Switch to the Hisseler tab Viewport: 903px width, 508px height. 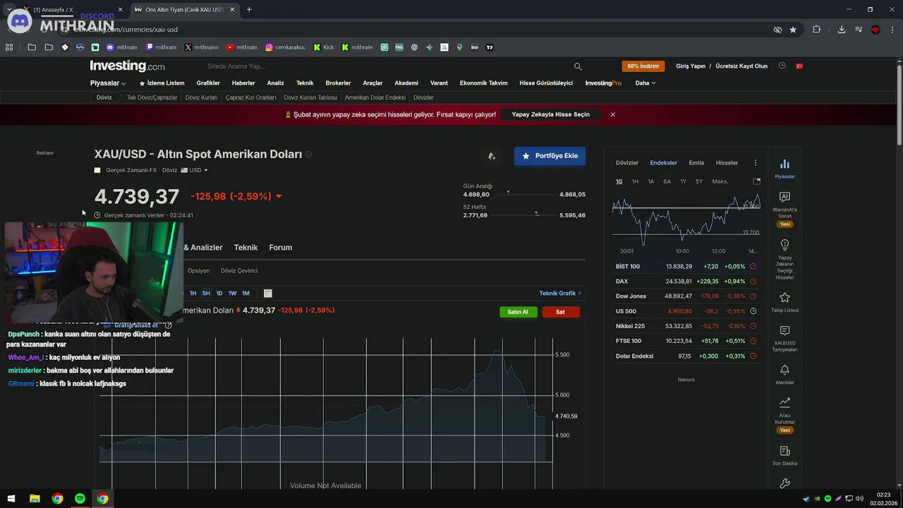coord(727,163)
